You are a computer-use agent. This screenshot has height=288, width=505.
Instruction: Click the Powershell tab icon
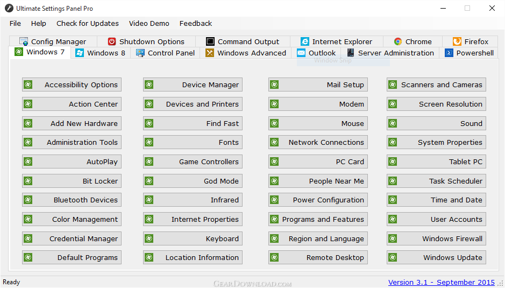tap(449, 53)
